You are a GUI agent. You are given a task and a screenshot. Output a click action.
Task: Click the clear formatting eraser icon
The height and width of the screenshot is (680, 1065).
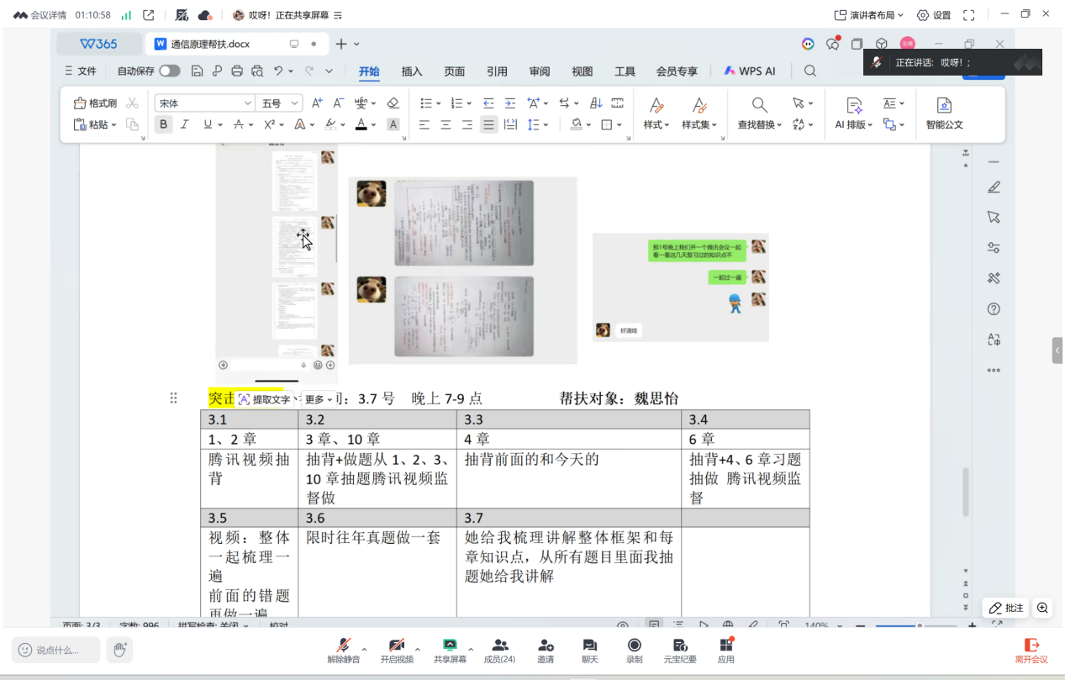tap(393, 103)
